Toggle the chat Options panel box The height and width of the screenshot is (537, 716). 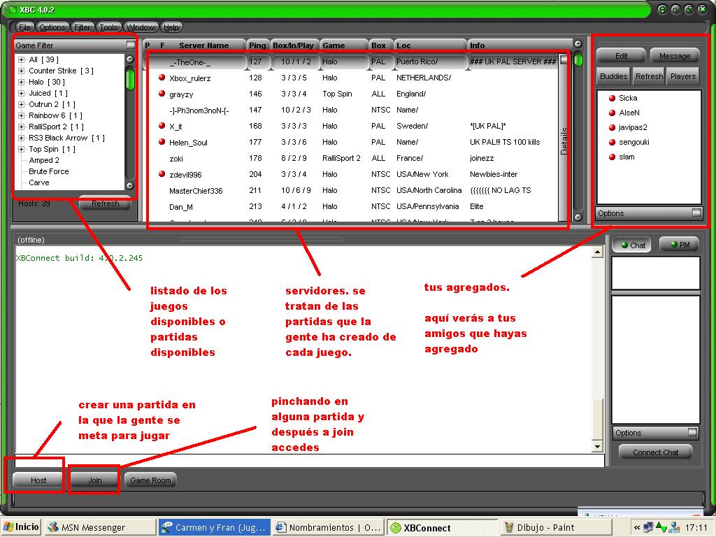(x=693, y=432)
